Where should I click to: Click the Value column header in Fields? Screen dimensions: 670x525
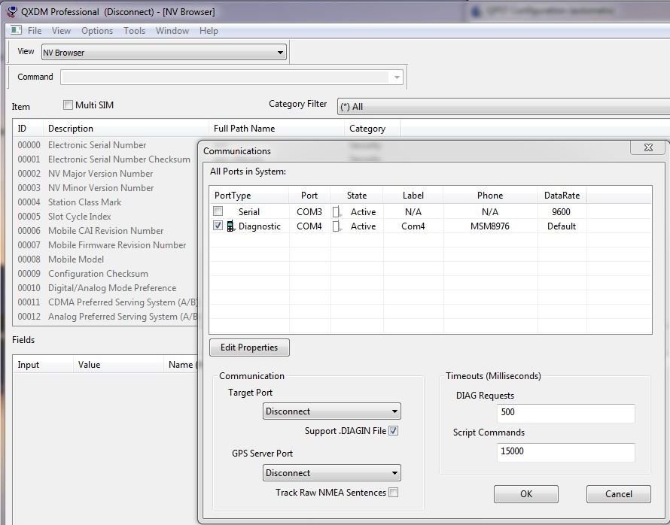coord(118,365)
